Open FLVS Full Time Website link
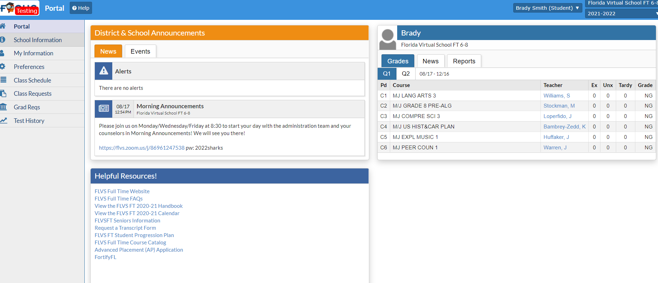The height and width of the screenshot is (283, 658). (122, 191)
